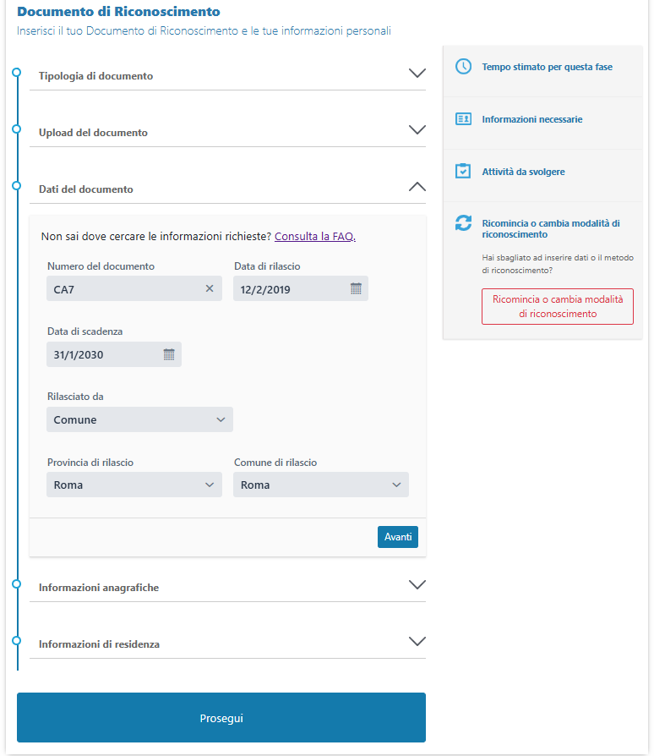Expand the Upload del documento section

[417, 130]
